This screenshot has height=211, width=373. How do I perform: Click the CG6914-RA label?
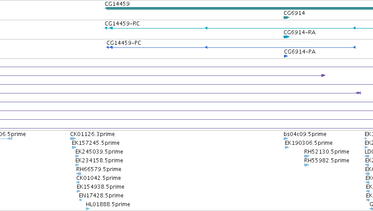point(299,32)
